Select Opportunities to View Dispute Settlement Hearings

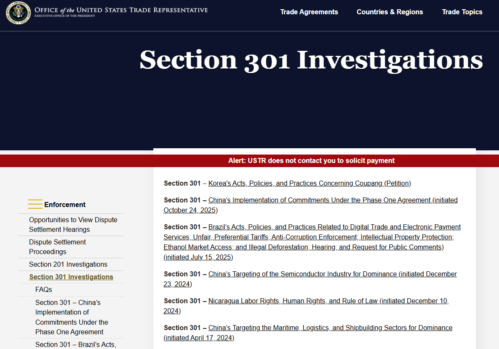pyautogui.click(x=73, y=224)
